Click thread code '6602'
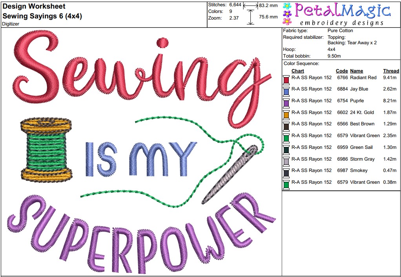Viewport: 401px width, 277px height. pyautogui.click(x=343, y=112)
